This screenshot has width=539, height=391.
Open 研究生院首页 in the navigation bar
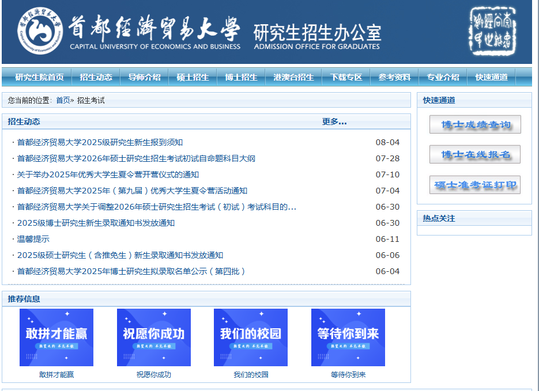(x=39, y=77)
